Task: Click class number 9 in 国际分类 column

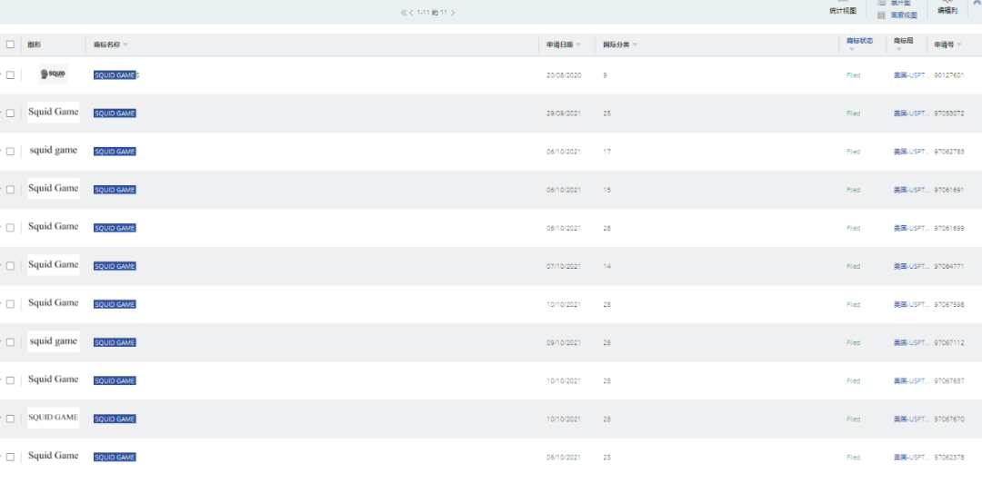Action: click(605, 75)
